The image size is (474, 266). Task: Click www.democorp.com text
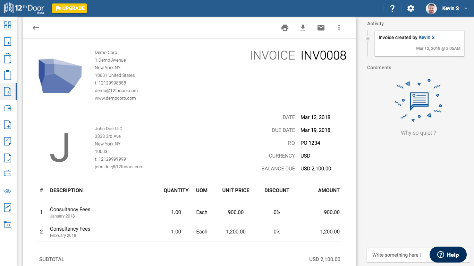coord(115,98)
